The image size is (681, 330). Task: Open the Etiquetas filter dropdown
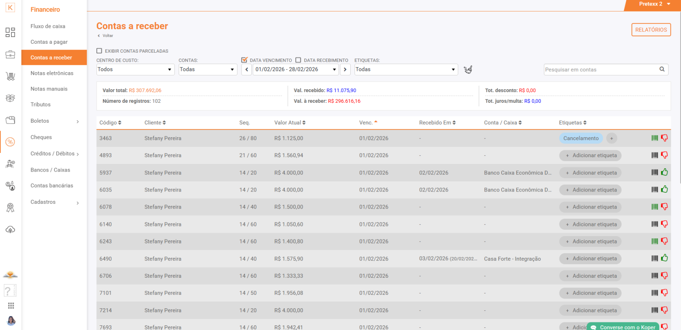[406, 70]
